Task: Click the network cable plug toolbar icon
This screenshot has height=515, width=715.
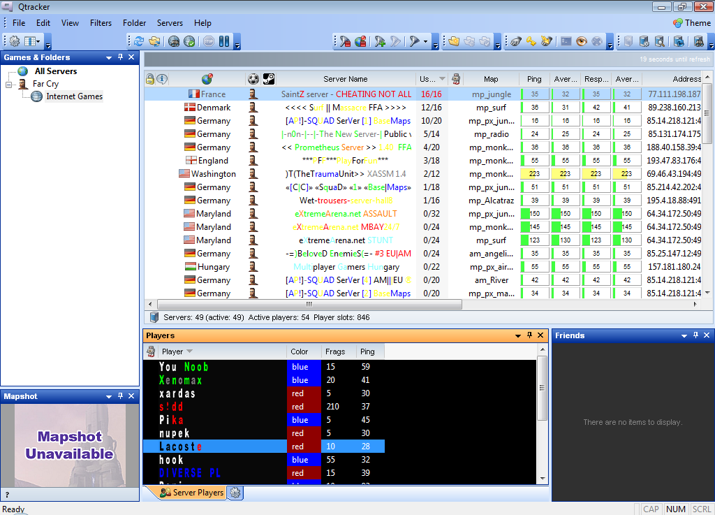Action: tap(516, 41)
